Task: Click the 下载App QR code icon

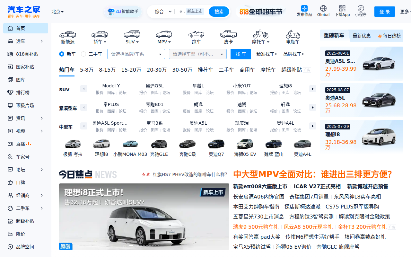Action: point(342,8)
